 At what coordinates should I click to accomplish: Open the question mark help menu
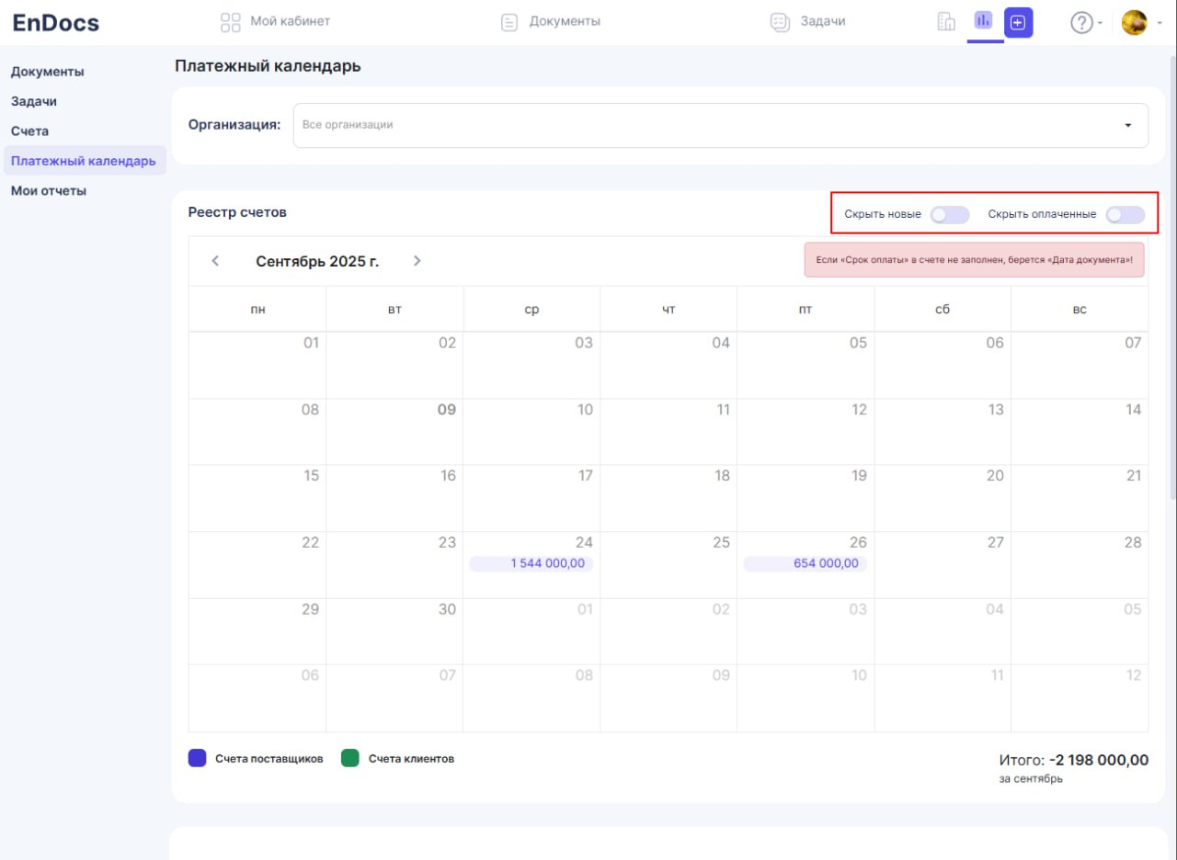click(1081, 23)
